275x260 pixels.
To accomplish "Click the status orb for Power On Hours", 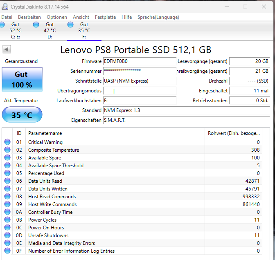I will [7, 227].
